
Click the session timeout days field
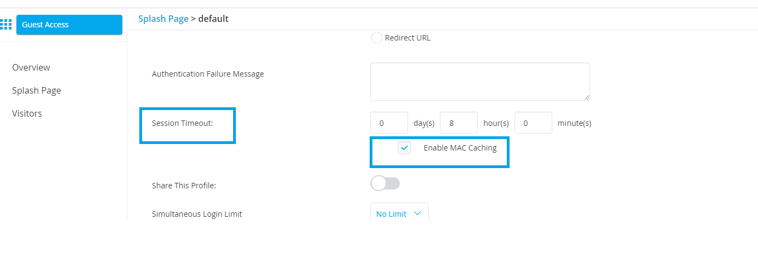point(389,123)
